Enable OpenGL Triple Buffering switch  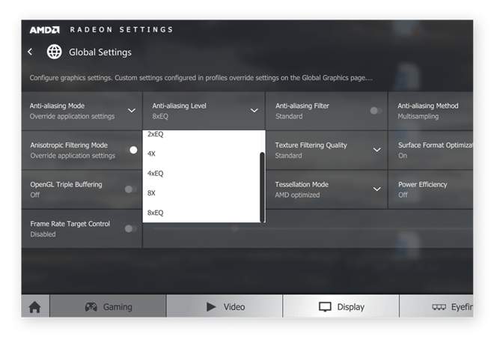(131, 189)
